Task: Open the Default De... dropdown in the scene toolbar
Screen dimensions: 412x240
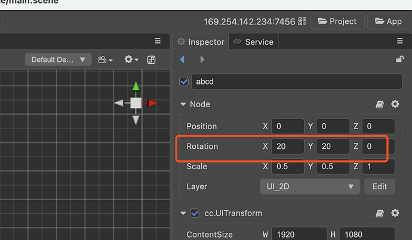Action: [x=58, y=60]
